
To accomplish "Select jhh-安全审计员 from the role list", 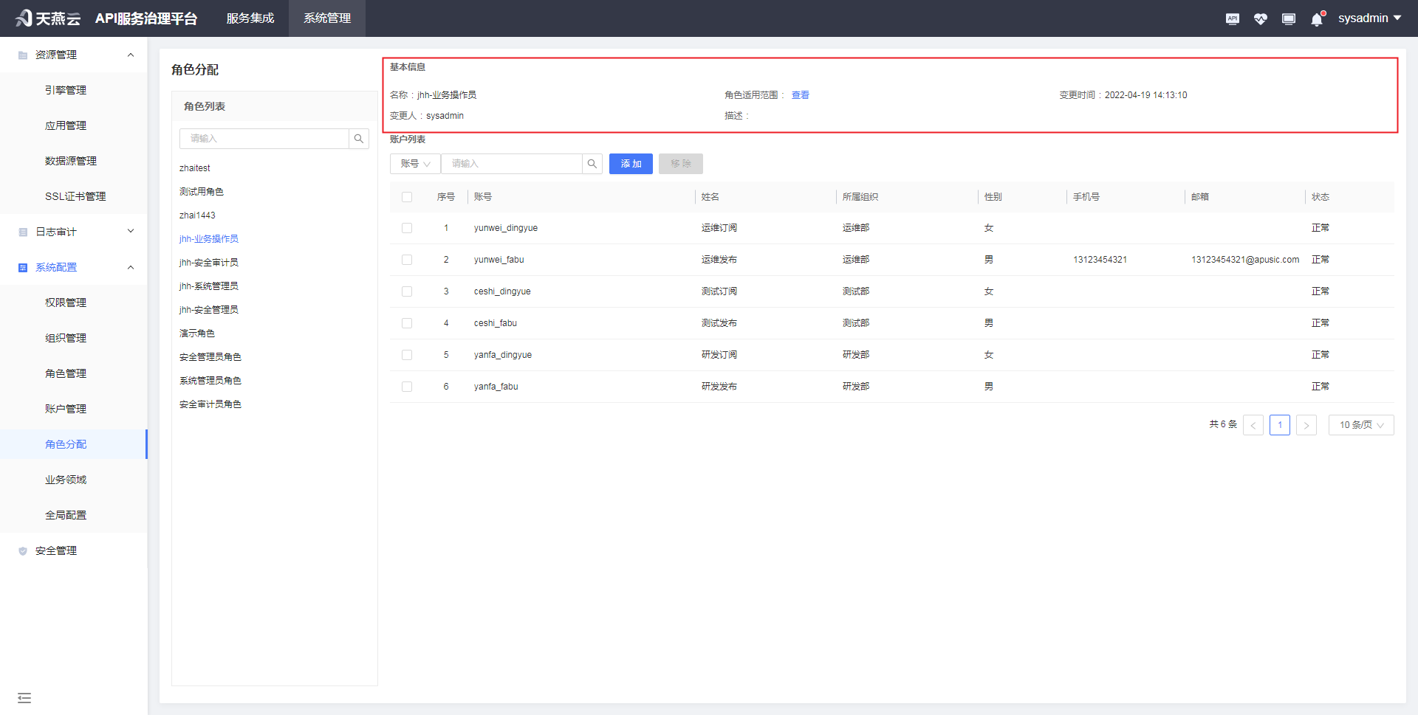I will (x=208, y=262).
